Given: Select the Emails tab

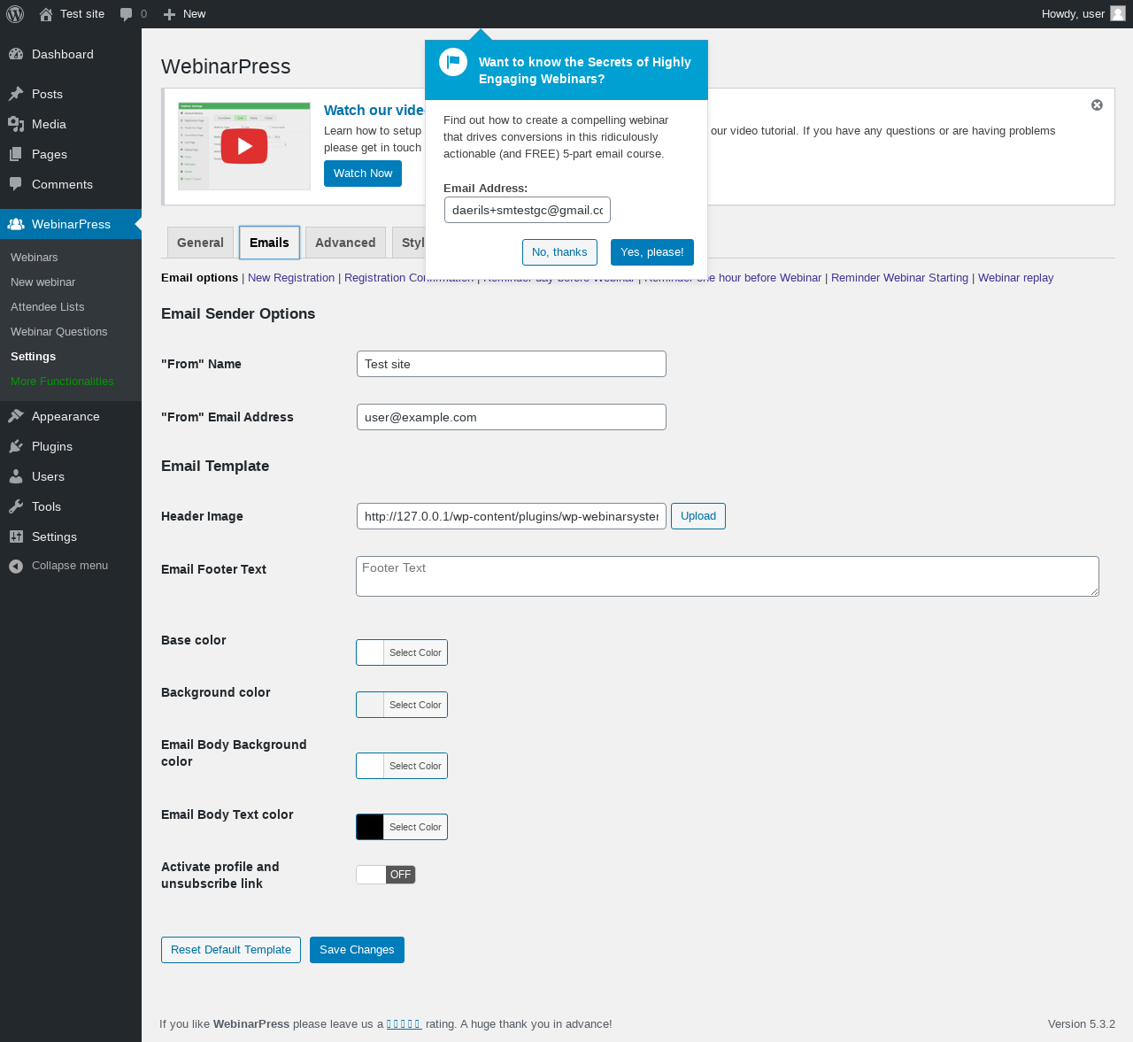Looking at the screenshot, I should click(269, 243).
